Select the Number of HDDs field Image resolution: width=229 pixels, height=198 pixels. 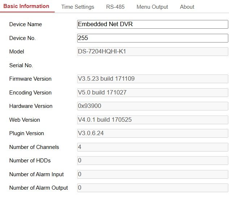click(x=153, y=161)
